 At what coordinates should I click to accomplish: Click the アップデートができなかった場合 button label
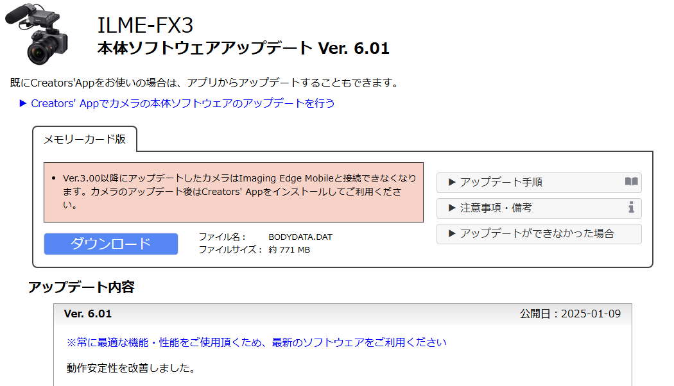[537, 233]
